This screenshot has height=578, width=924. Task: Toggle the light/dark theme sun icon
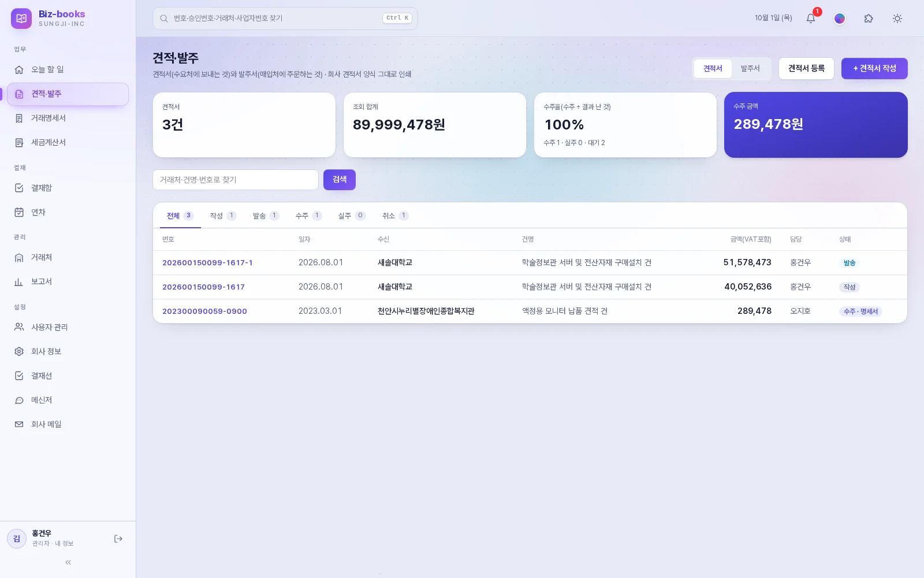(x=897, y=18)
